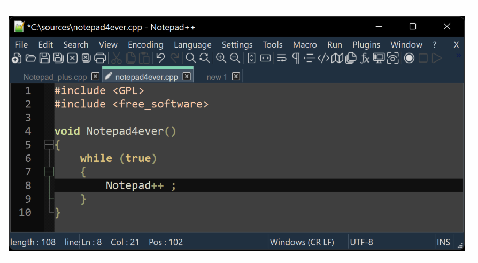Toggle word wrap in the toolbar
Image resolution: width=478 pixels, height=263 pixels.
click(x=282, y=58)
